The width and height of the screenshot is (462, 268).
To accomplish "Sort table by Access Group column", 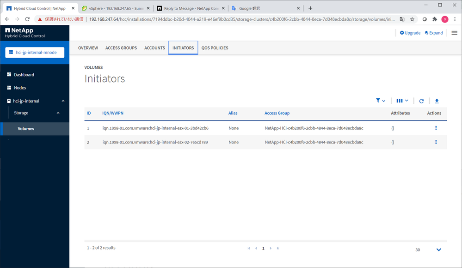I will (x=277, y=113).
